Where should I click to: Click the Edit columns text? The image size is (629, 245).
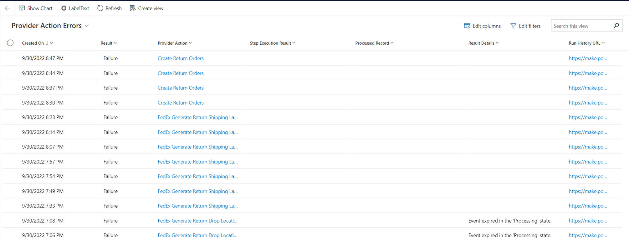[487, 26]
